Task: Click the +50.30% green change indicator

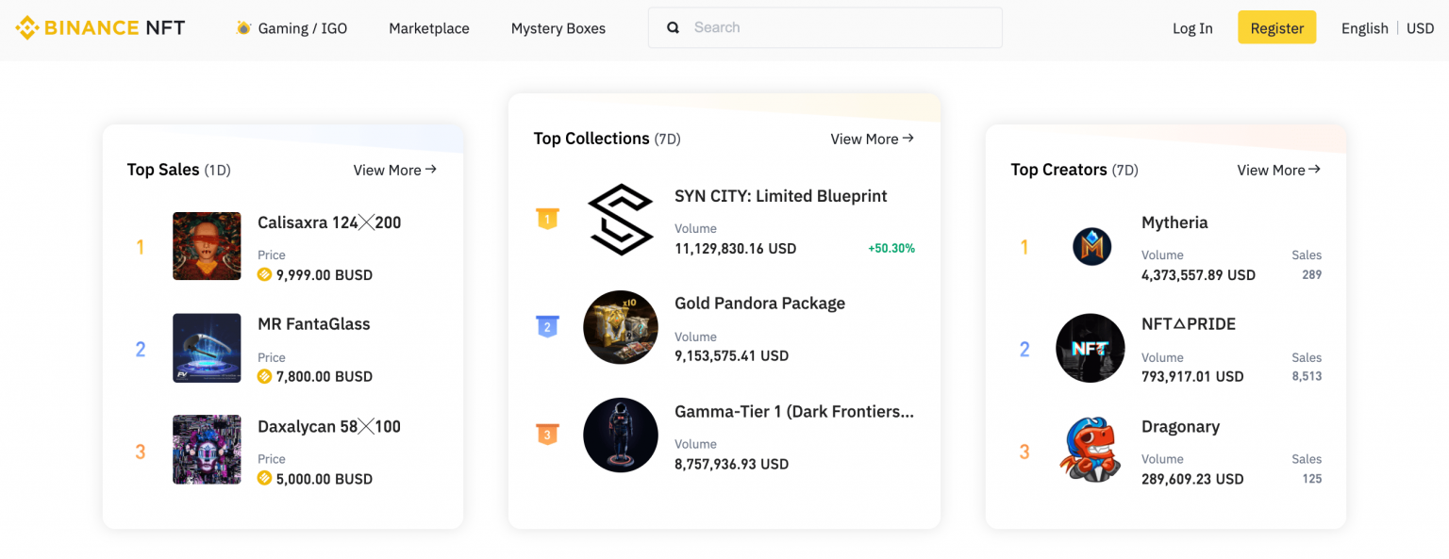Action: point(891,248)
